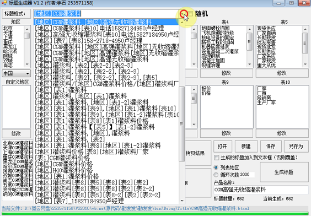Click 修改 button under 表10 list
Viewport: 311px width, 216px height.
click(x=282, y=133)
